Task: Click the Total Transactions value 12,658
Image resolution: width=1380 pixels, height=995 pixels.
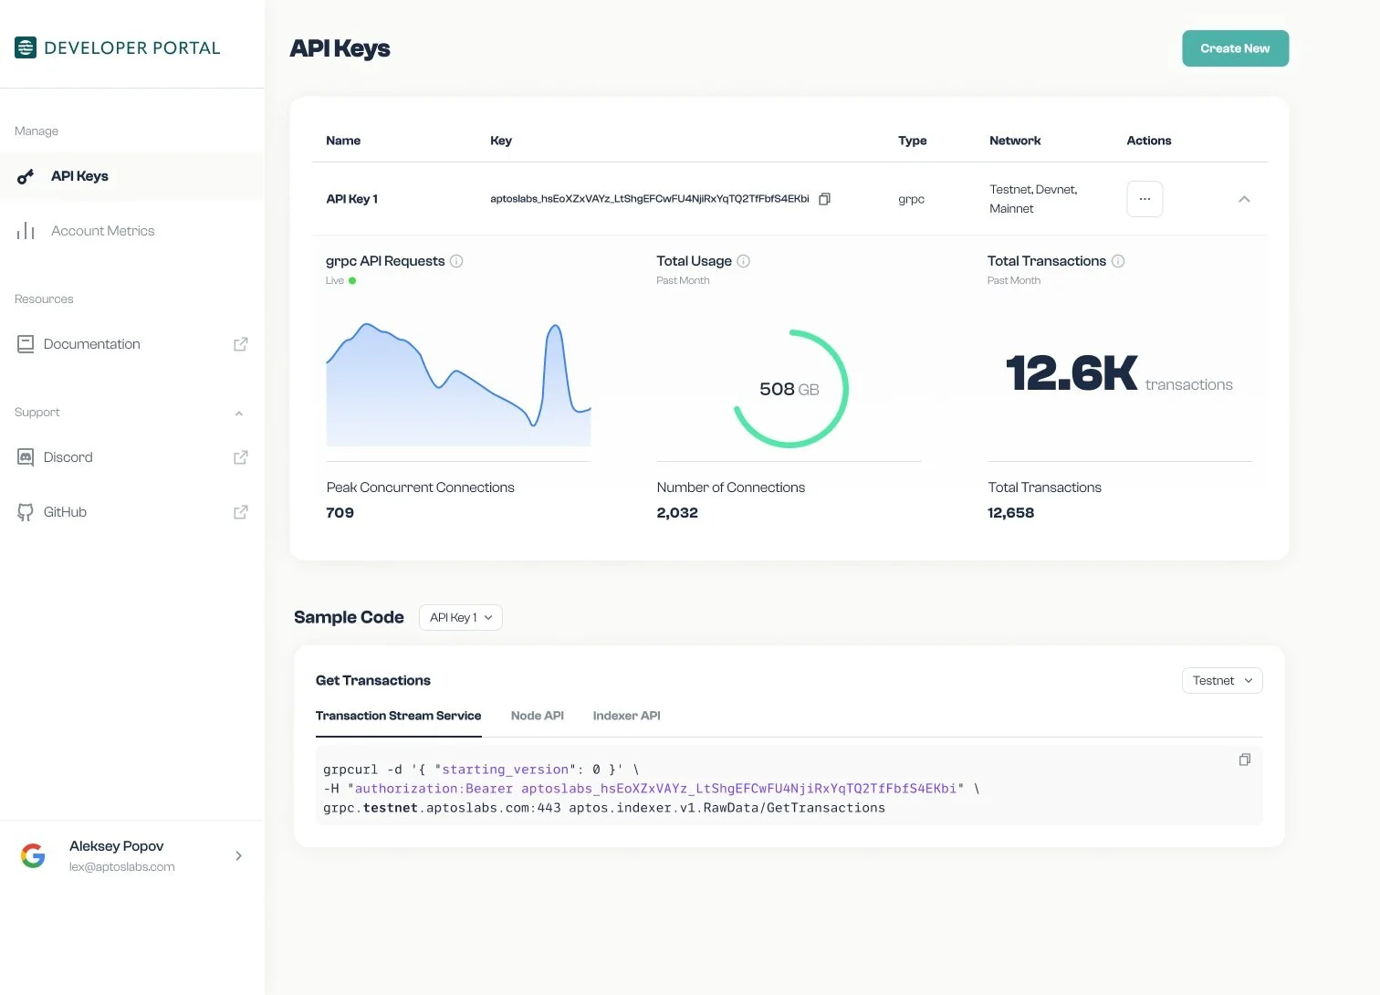Action: point(1010,513)
